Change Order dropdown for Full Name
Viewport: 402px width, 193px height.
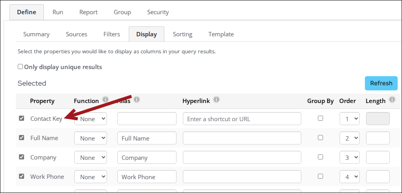tap(350, 138)
